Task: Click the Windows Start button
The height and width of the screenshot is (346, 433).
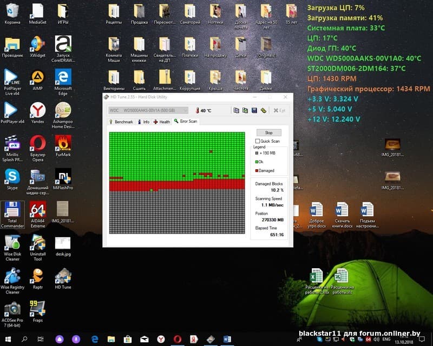Action: (8, 339)
